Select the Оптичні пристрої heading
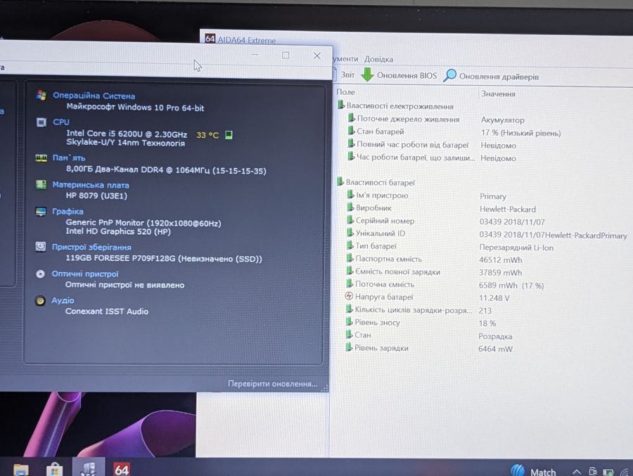Viewport: 633px width, 476px height. (x=85, y=274)
